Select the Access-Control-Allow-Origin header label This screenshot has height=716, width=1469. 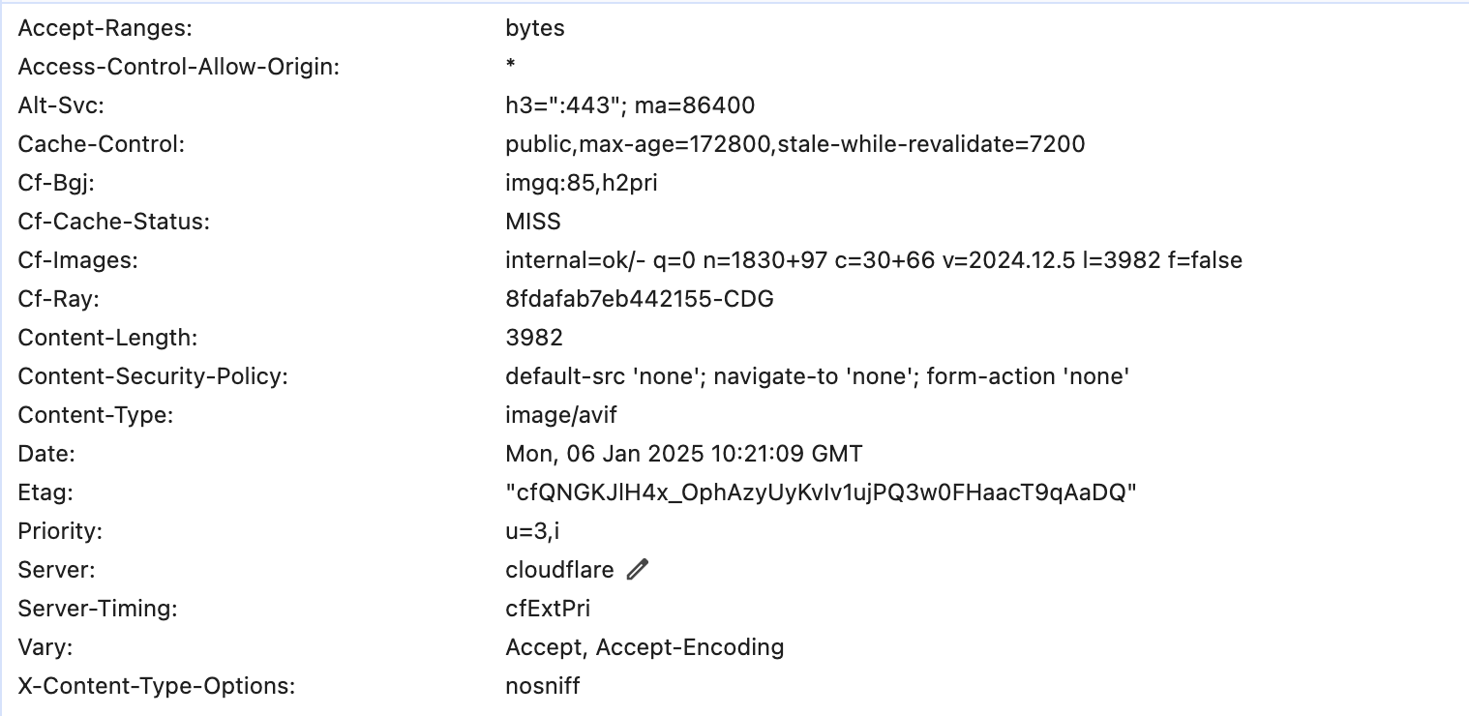click(178, 67)
